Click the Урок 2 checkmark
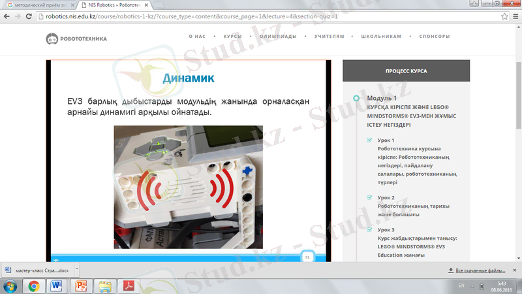The width and height of the screenshot is (522, 294). [370, 197]
